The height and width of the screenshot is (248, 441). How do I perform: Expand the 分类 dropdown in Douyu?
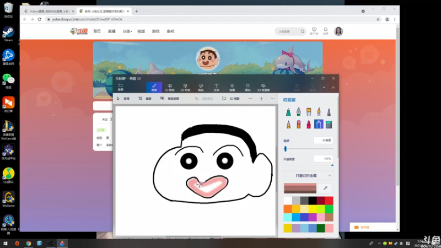tap(127, 31)
